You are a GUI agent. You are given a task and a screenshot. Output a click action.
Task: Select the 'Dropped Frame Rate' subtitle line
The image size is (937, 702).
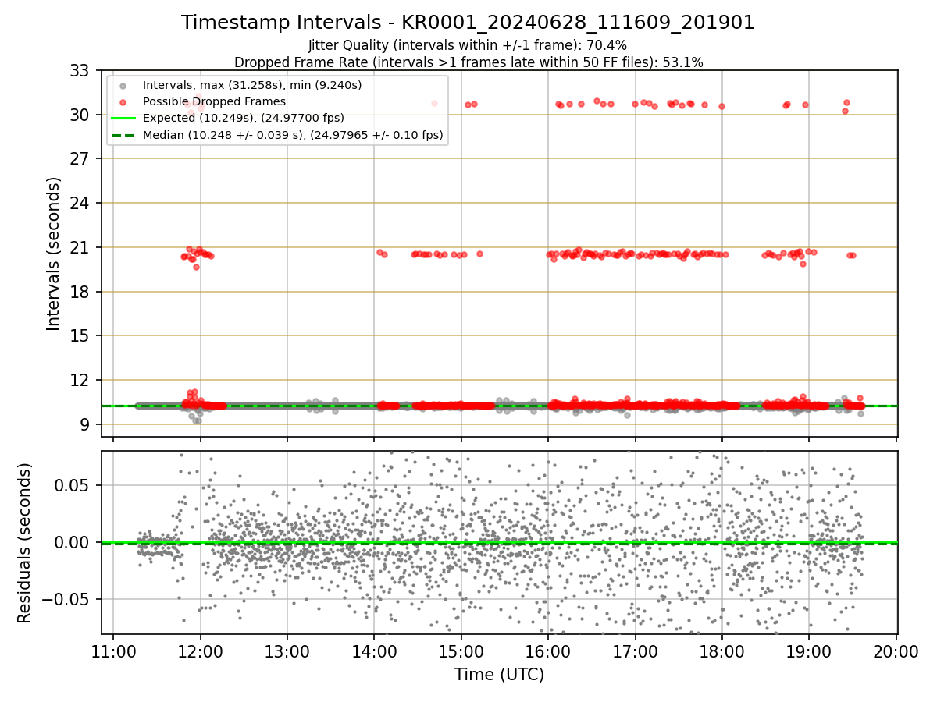pos(468,62)
